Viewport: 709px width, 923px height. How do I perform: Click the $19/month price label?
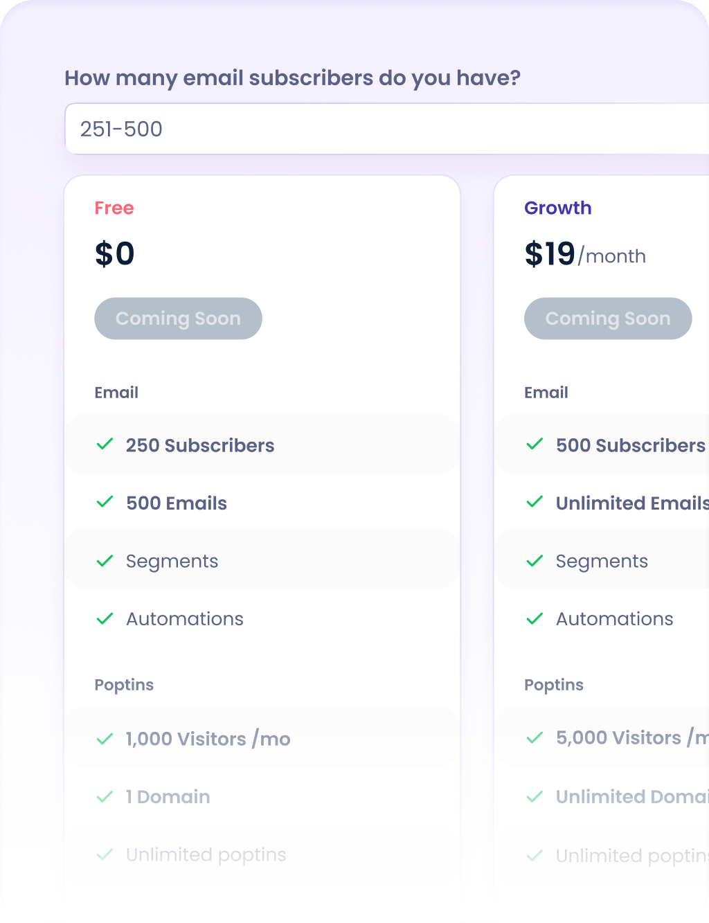pos(585,254)
